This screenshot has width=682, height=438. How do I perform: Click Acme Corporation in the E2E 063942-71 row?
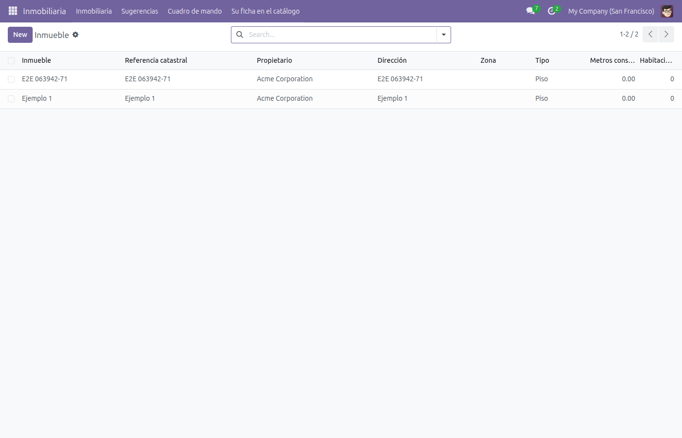coord(284,79)
